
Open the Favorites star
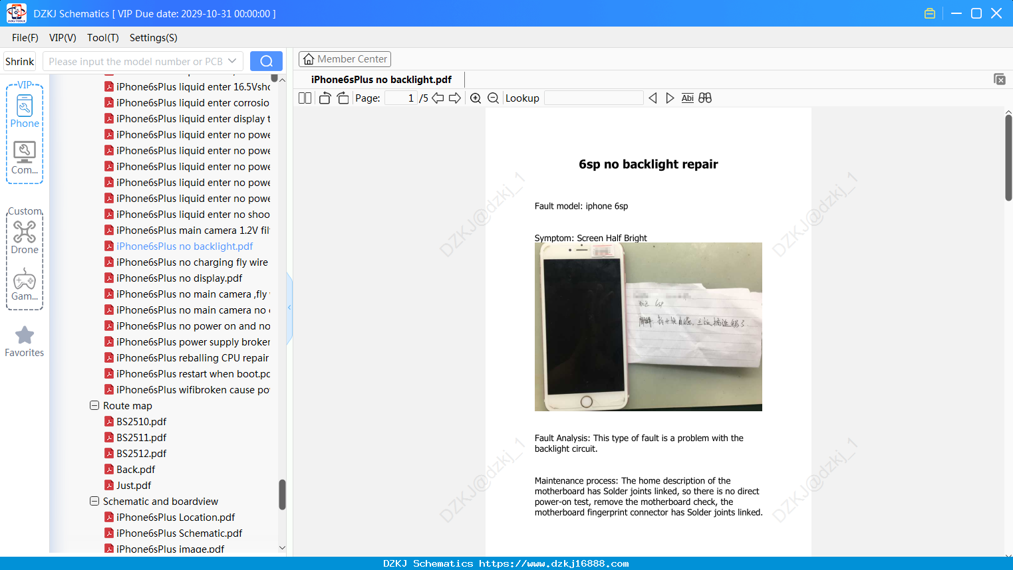25,341
